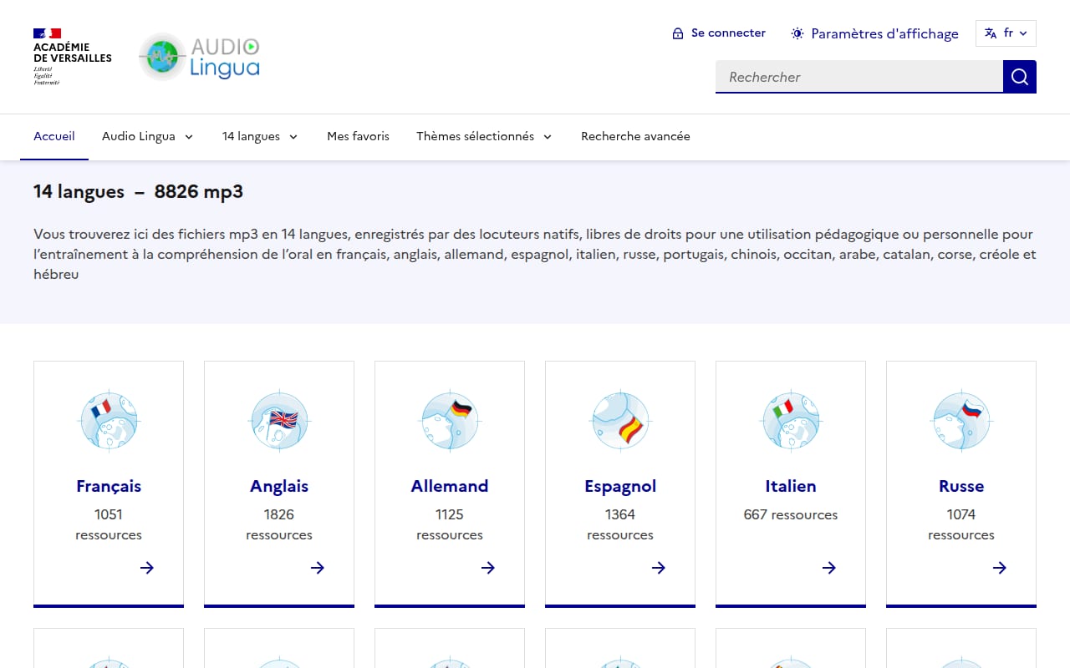The width and height of the screenshot is (1070, 668).
Task: Expand the Audio Lingua menu
Action: tap(148, 136)
